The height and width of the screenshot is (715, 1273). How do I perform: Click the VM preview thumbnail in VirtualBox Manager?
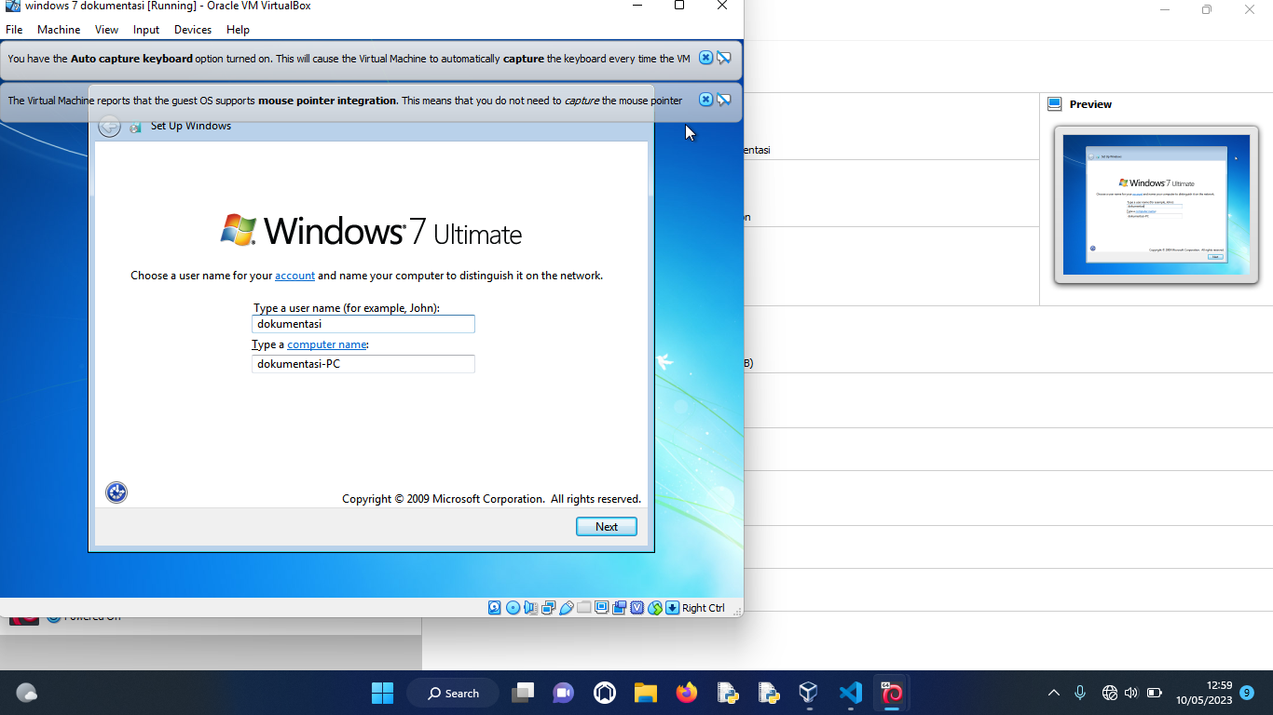coord(1157,205)
